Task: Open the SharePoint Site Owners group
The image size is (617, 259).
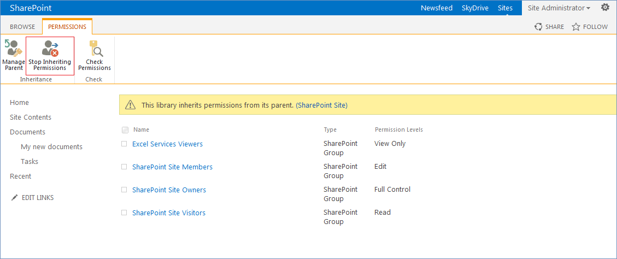Action: coord(169,190)
